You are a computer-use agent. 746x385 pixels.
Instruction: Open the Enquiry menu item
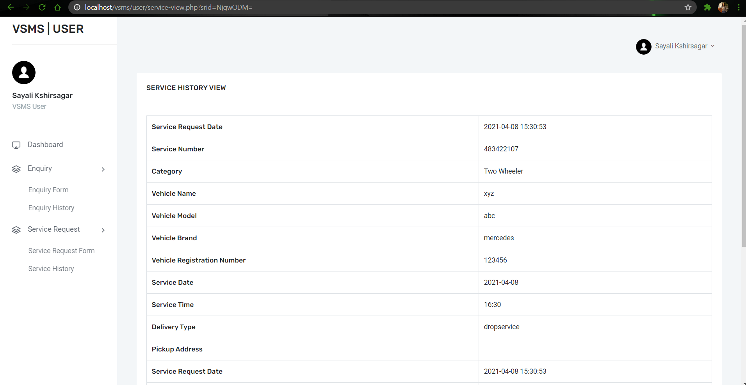(x=39, y=169)
